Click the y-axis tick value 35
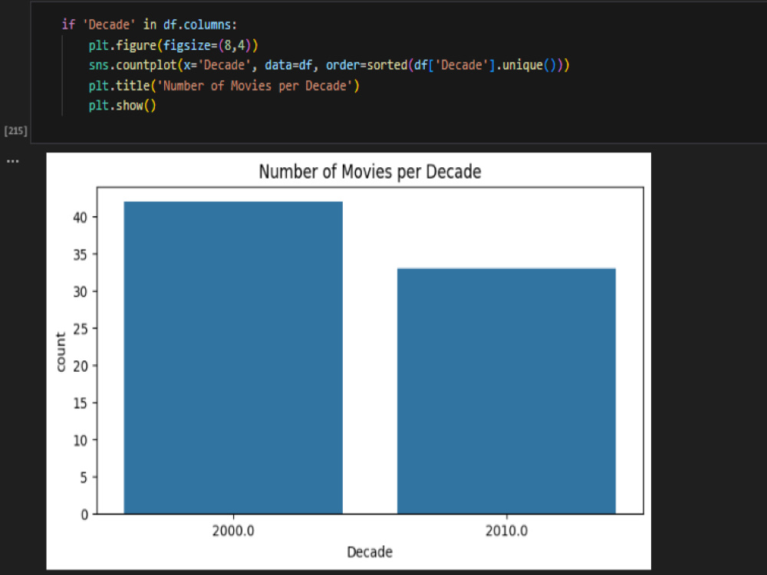This screenshot has width=767, height=575. click(x=81, y=255)
